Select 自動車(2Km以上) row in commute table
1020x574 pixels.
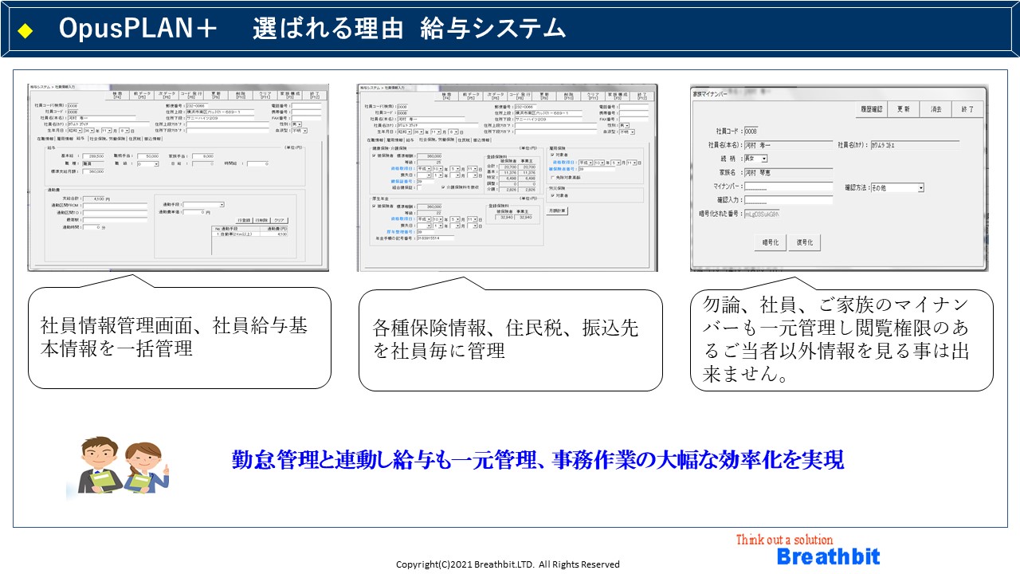coord(249,234)
